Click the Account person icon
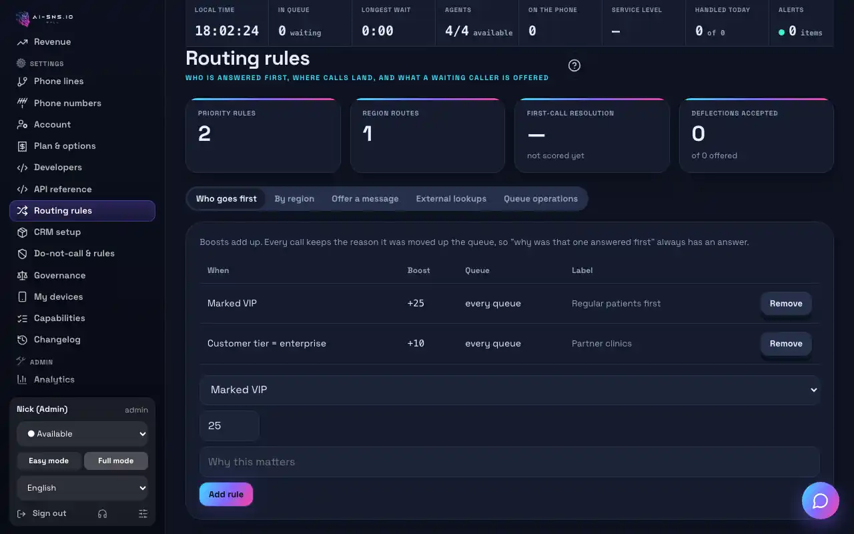This screenshot has width=854, height=534. click(x=22, y=124)
